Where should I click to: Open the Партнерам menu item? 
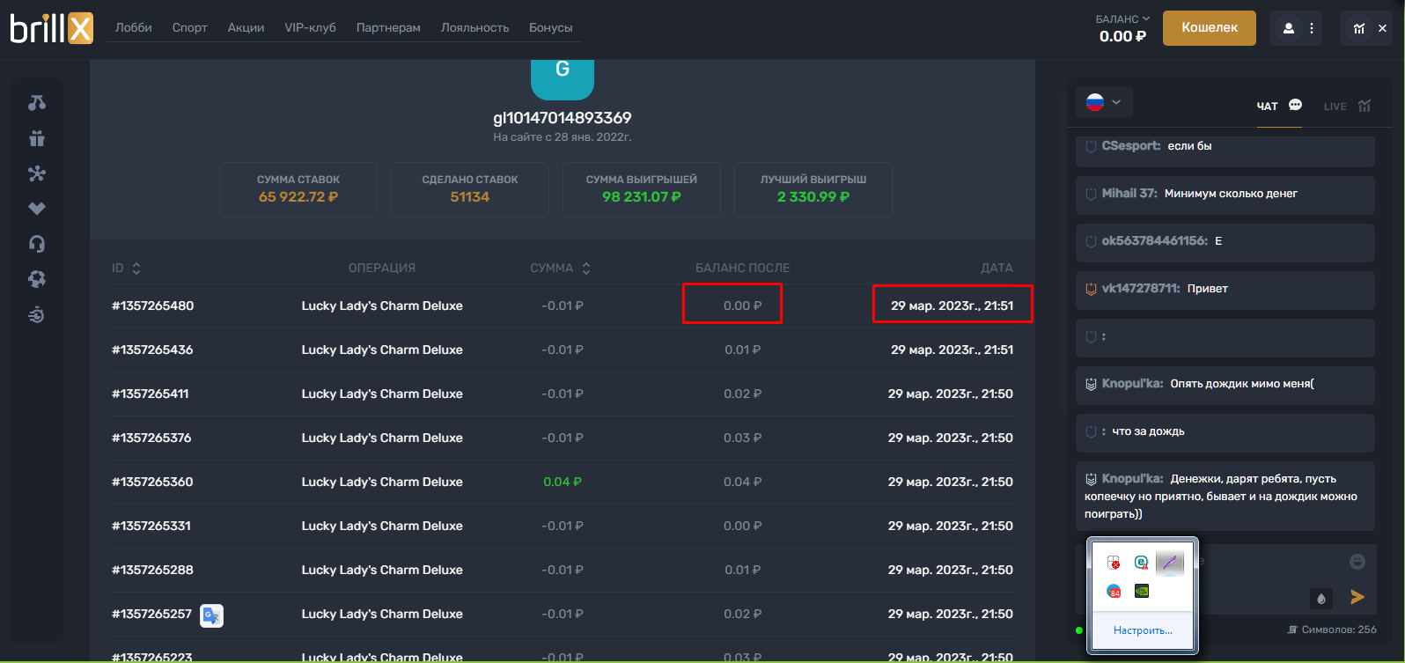click(x=388, y=27)
